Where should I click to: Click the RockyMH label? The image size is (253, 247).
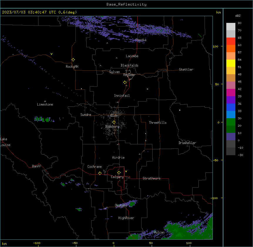[72, 66]
